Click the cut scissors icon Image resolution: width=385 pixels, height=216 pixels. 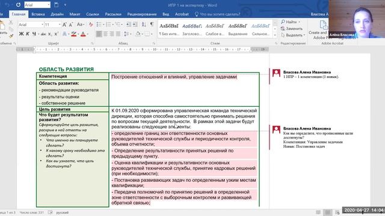tap(11, 23)
